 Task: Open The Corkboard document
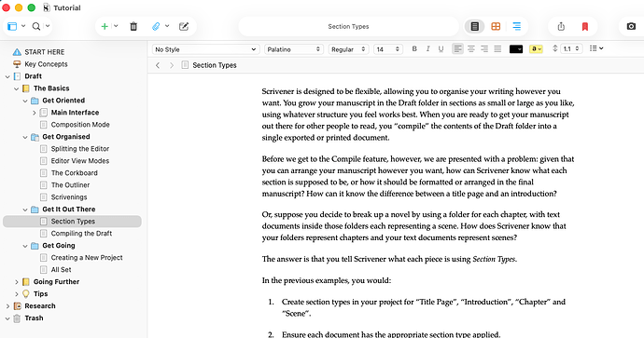click(74, 173)
